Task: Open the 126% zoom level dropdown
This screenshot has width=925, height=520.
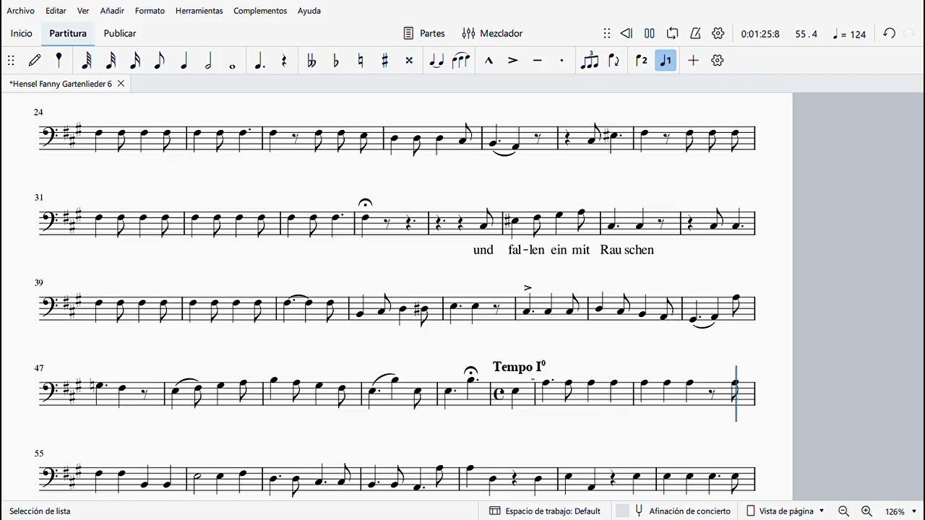Action: pyautogui.click(x=901, y=511)
